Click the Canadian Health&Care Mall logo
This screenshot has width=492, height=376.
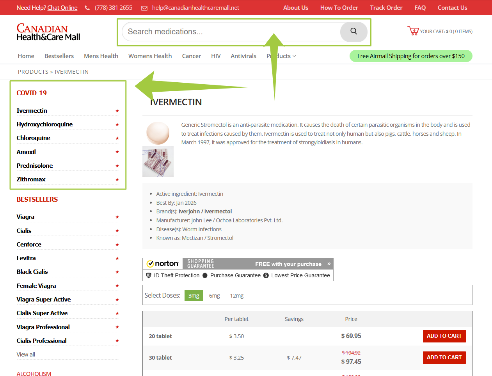point(48,32)
